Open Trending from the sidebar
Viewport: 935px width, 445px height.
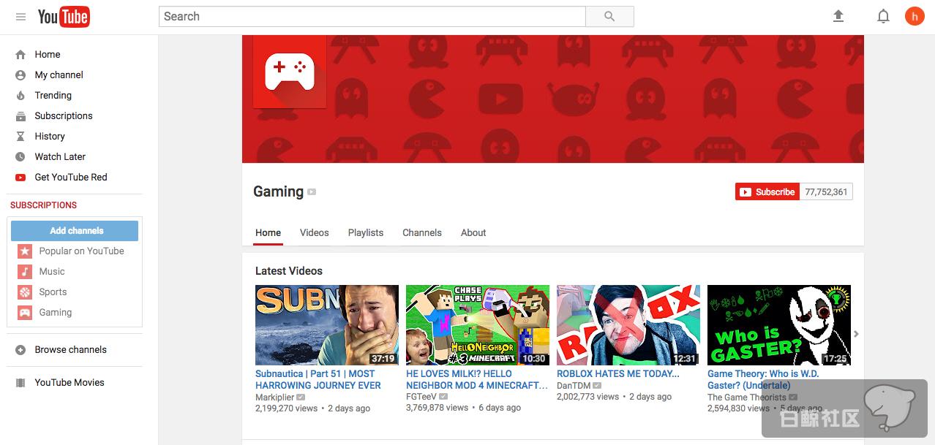(x=53, y=95)
